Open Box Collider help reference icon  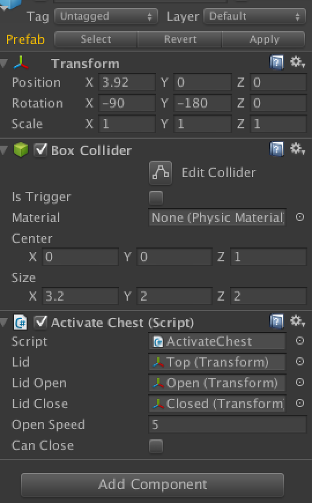[277, 149]
